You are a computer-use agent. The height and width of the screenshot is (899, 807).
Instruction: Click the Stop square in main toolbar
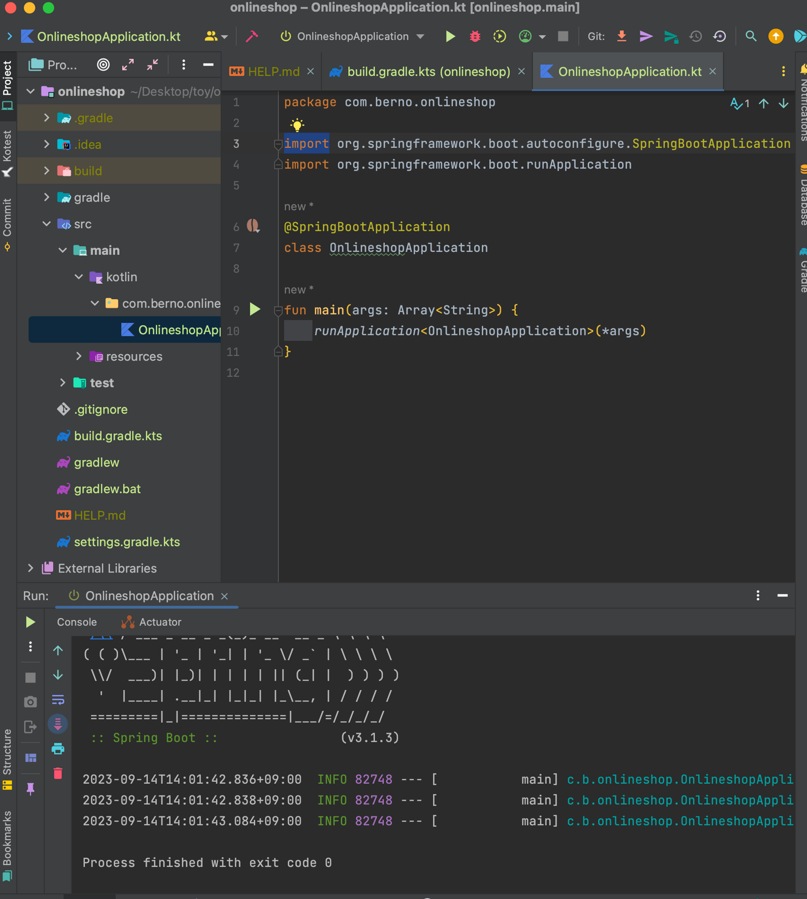pyautogui.click(x=563, y=36)
